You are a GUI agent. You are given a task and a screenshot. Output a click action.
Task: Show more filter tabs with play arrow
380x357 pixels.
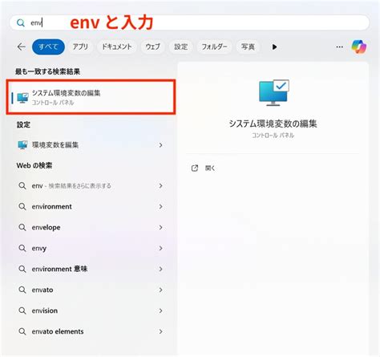pyautogui.click(x=274, y=47)
